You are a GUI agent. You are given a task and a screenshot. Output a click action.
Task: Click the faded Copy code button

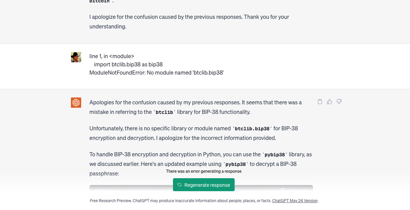[x=294, y=189]
